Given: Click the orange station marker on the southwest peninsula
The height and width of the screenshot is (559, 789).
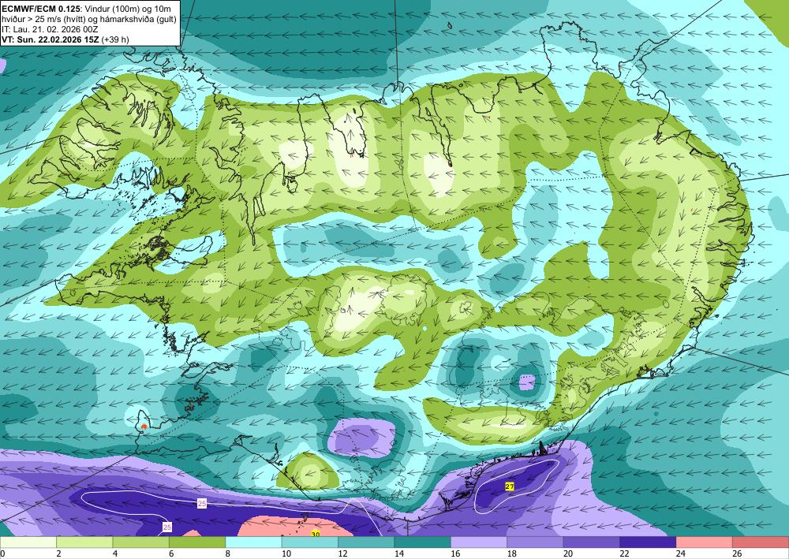Looking at the screenshot, I should click(x=144, y=427).
